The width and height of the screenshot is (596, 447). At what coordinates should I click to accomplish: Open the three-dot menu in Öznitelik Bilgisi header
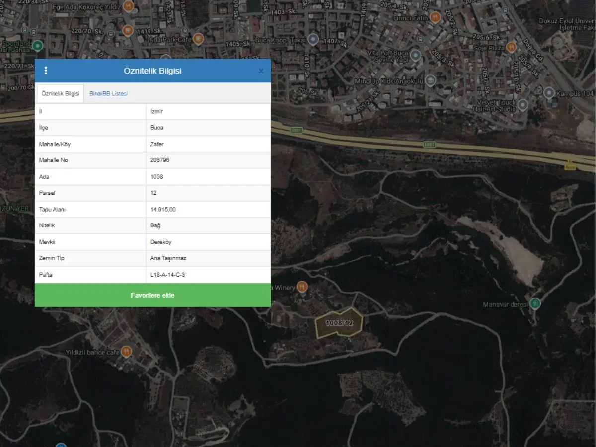pyautogui.click(x=46, y=71)
